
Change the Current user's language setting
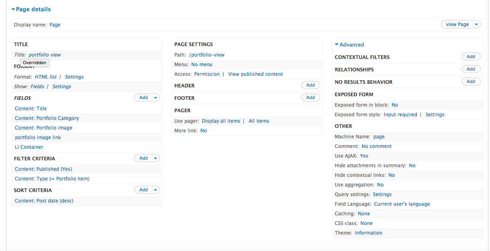(x=402, y=204)
